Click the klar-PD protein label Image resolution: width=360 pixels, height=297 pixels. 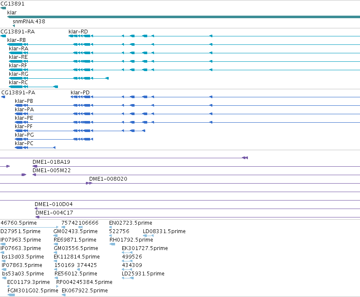point(80,93)
